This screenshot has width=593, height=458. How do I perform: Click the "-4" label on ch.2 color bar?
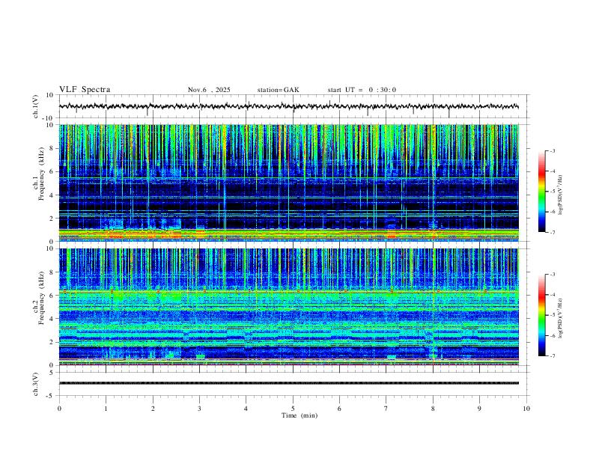point(553,295)
